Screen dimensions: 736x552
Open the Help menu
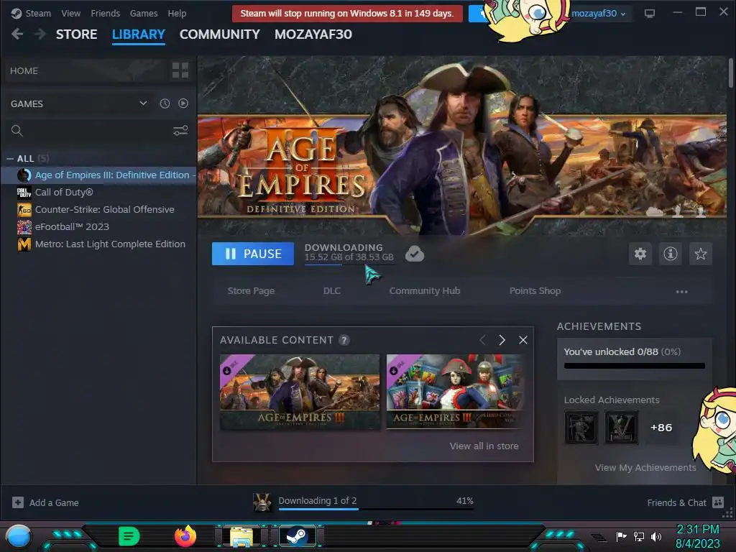pos(177,13)
